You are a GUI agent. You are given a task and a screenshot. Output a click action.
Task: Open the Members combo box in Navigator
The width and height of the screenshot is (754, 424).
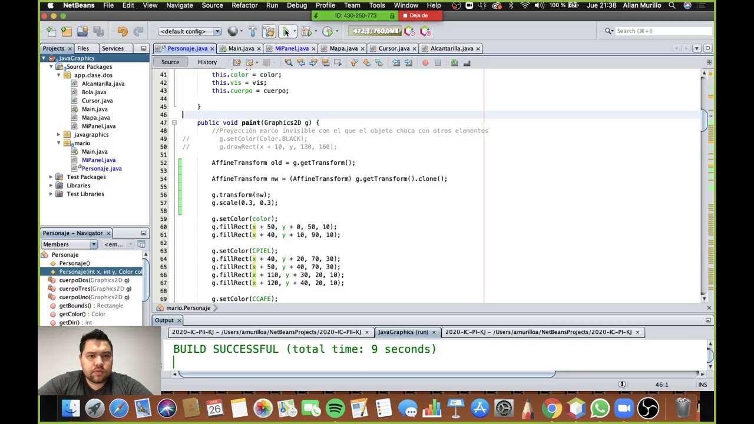pyautogui.click(x=70, y=244)
